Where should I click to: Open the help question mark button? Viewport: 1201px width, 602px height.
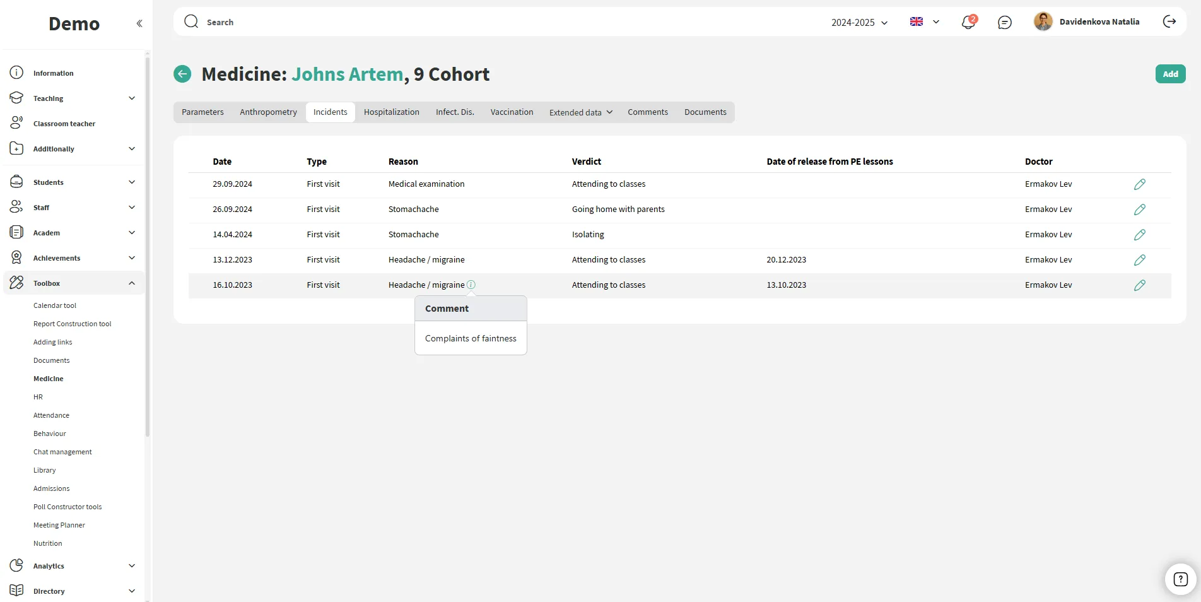[x=1180, y=579]
